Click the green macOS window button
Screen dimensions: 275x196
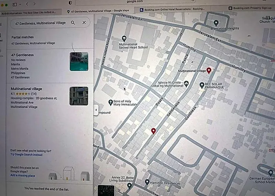point(6,5)
